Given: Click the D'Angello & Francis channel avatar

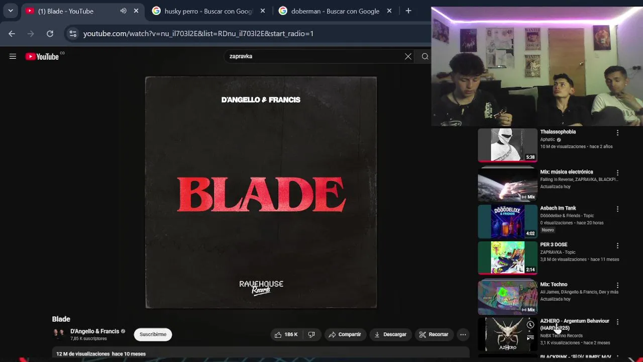Looking at the screenshot, I should [x=59, y=334].
